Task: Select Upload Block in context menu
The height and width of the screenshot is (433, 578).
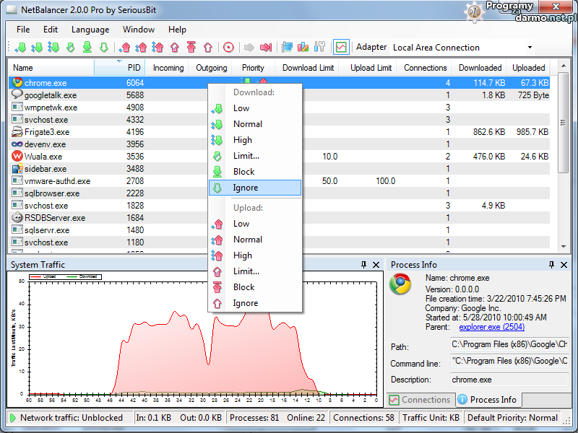Action: [x=243, y=287]
